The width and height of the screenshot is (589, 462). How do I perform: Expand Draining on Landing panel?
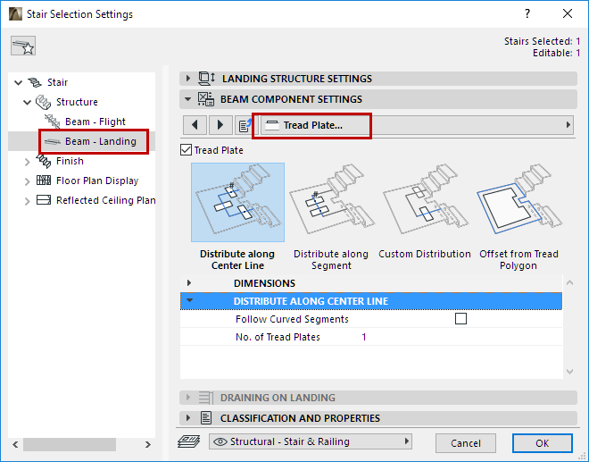point(188,398)
